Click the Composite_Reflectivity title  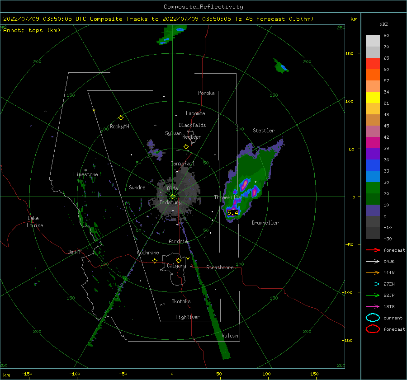coord(203,7)
